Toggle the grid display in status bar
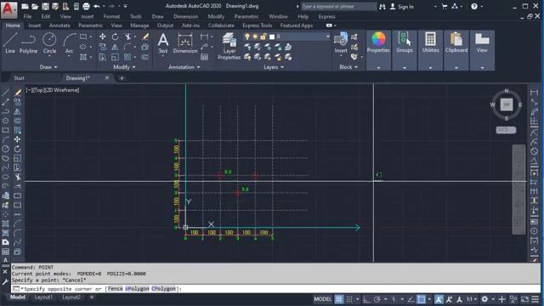Image resolution: width=544 pixels, height=306 pixels. coord(338,299)
